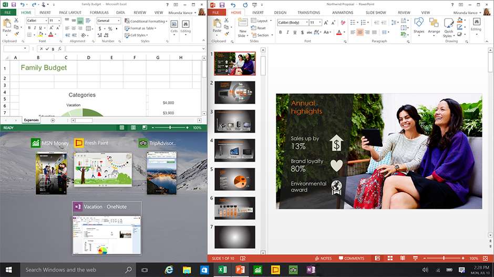Toggle Bold in Excel font group
494x277 pixels.
[x=29, y=28]
